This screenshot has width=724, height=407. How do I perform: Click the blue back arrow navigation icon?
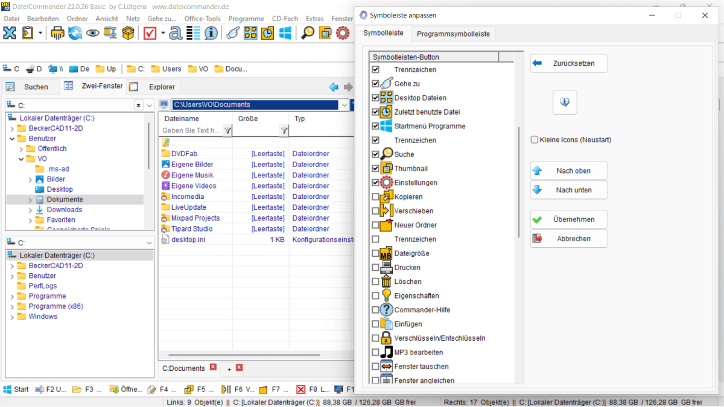click(x=334, y=87)
